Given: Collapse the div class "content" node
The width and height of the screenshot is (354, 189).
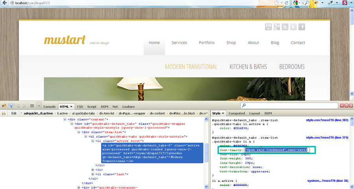Looking at the screenshot, I should pyautogui.click(x=65, y=119).
